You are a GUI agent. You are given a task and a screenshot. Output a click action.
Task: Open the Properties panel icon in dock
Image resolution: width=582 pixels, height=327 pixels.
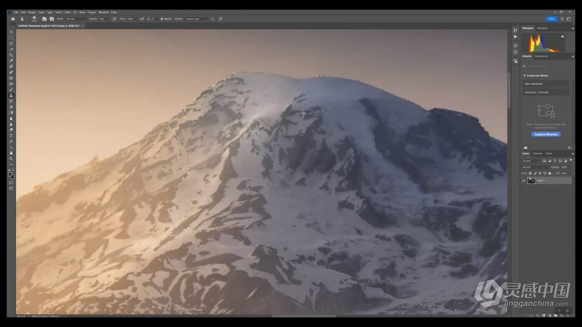pos(515,46)
